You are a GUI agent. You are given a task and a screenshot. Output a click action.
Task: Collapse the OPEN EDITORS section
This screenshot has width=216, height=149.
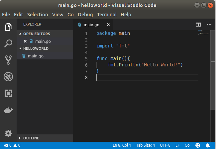point(20,34)
